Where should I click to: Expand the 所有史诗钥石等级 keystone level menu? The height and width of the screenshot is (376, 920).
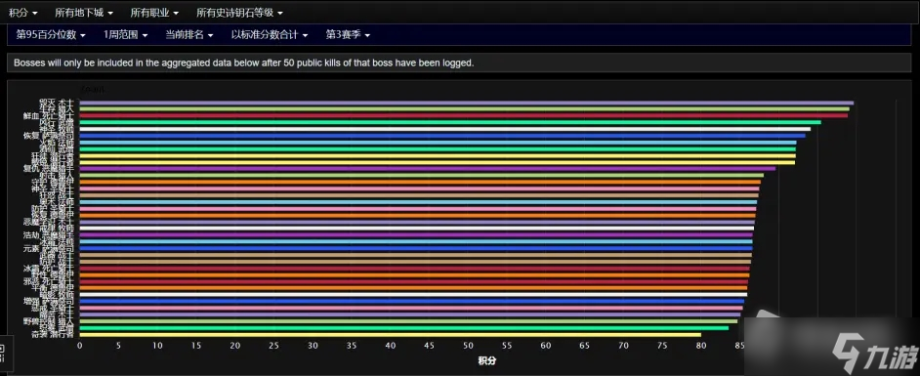coord(239,12)
